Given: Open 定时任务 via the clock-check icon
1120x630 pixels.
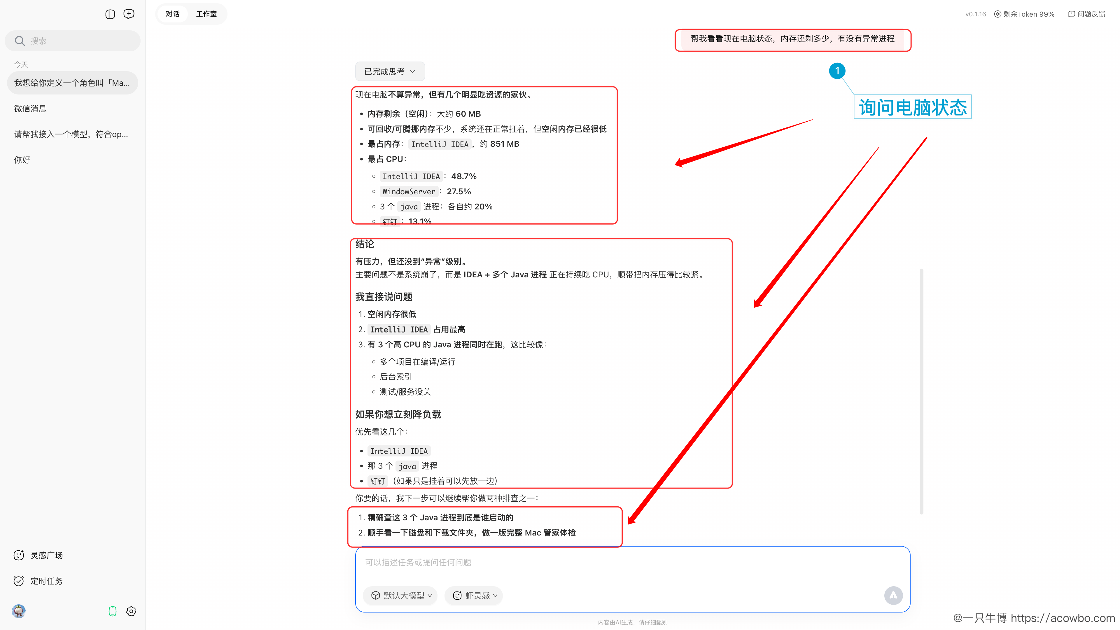Looking at the screenshot, I should pyautogui.click(x=18, y=581).
